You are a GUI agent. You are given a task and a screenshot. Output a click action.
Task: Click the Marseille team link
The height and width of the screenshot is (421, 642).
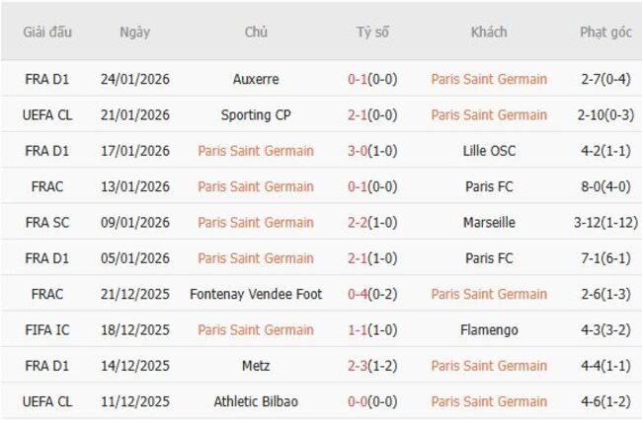pos(489,223)
